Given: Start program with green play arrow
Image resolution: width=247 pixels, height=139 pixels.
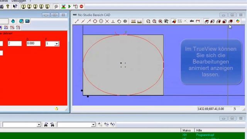Looking at the screenshot, I should [x=69, y=7].
